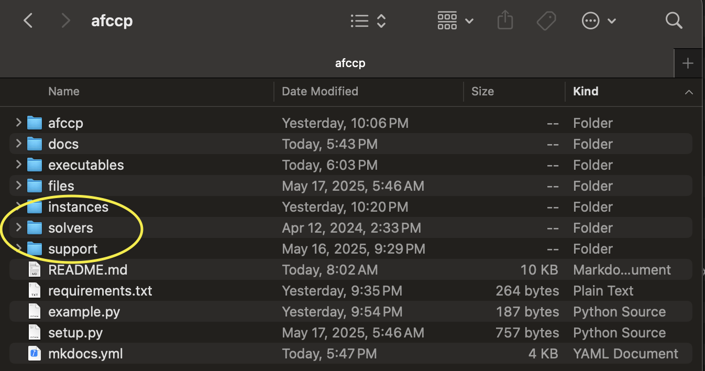This screenshot has height=371, width=705.
Task: Click the 'Today, 6:03 PM' date
Action: click(329, 165)
